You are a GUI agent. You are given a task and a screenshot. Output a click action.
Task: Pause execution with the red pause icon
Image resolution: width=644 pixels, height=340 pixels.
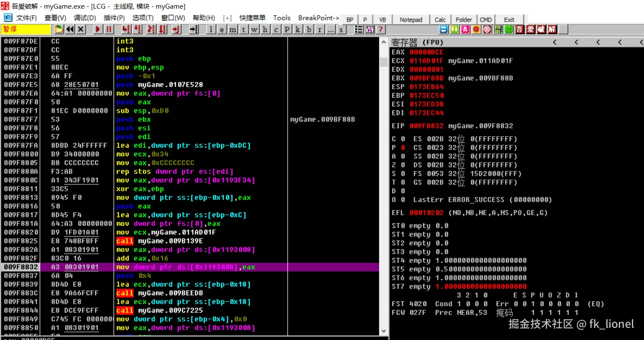tap(109, 29)
